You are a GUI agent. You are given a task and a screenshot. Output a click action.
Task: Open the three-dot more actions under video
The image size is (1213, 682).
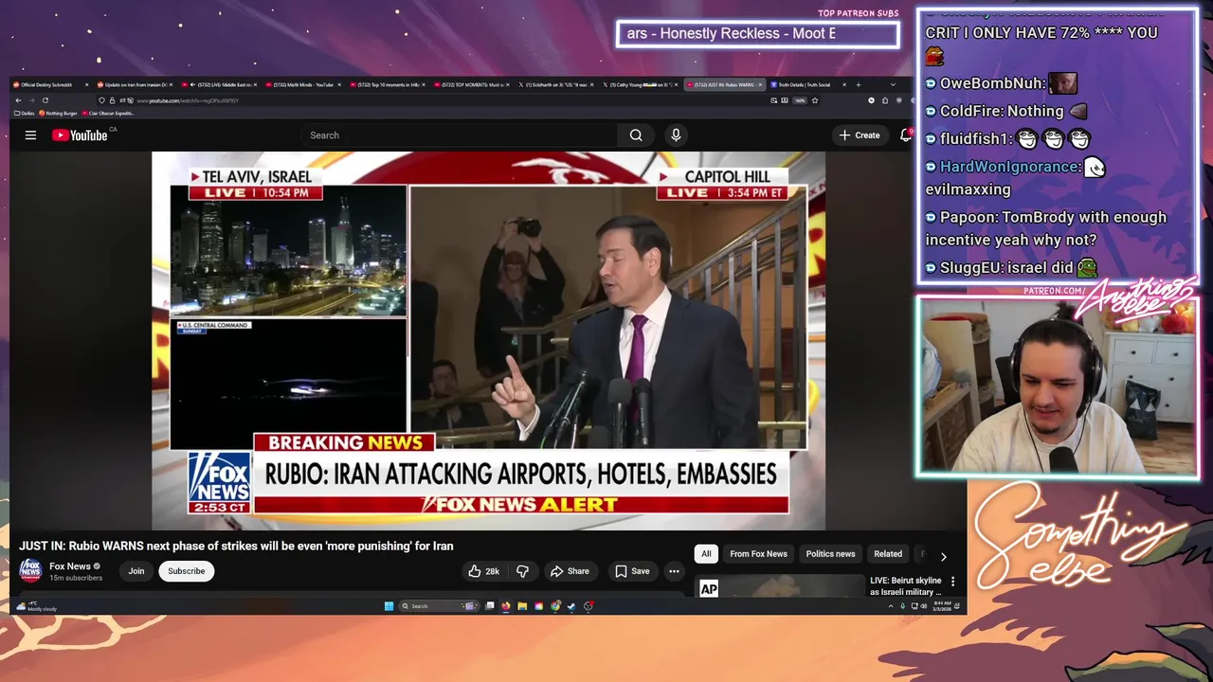pos(674,571)
